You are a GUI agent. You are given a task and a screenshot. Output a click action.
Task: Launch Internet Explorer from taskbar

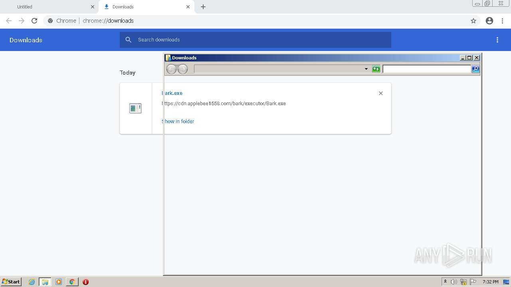(x=32, y=282)
